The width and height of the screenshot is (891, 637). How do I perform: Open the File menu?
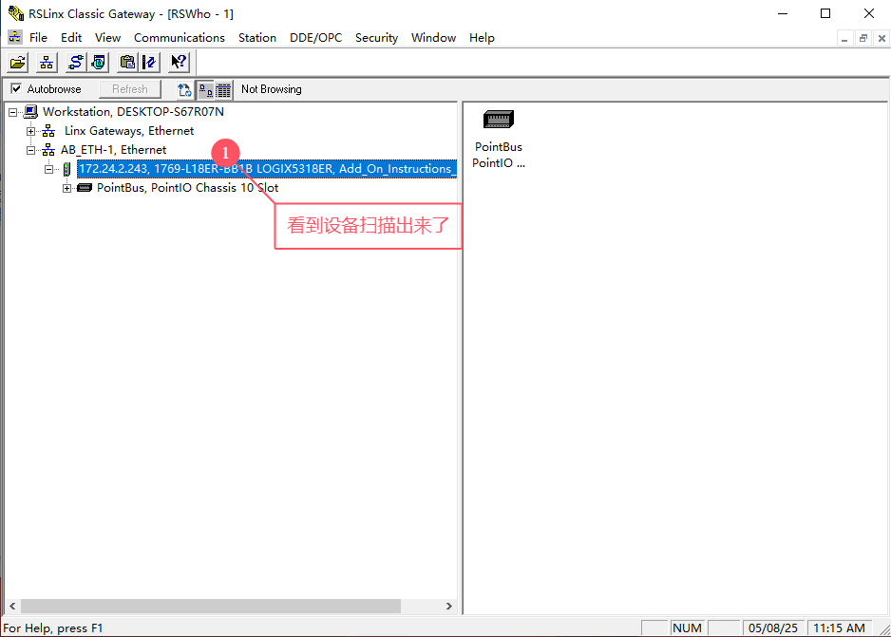tap(38, 37)
